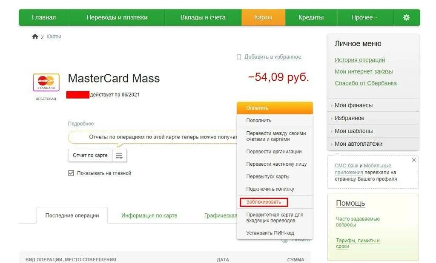This screenshot has height=263, width=436.
Task: Click the MasterCard Mass card title
Action: pos(114,78)
